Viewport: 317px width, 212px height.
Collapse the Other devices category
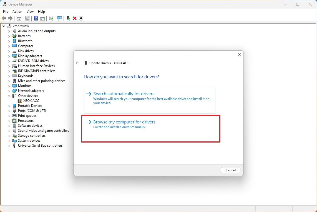[9, 95]
